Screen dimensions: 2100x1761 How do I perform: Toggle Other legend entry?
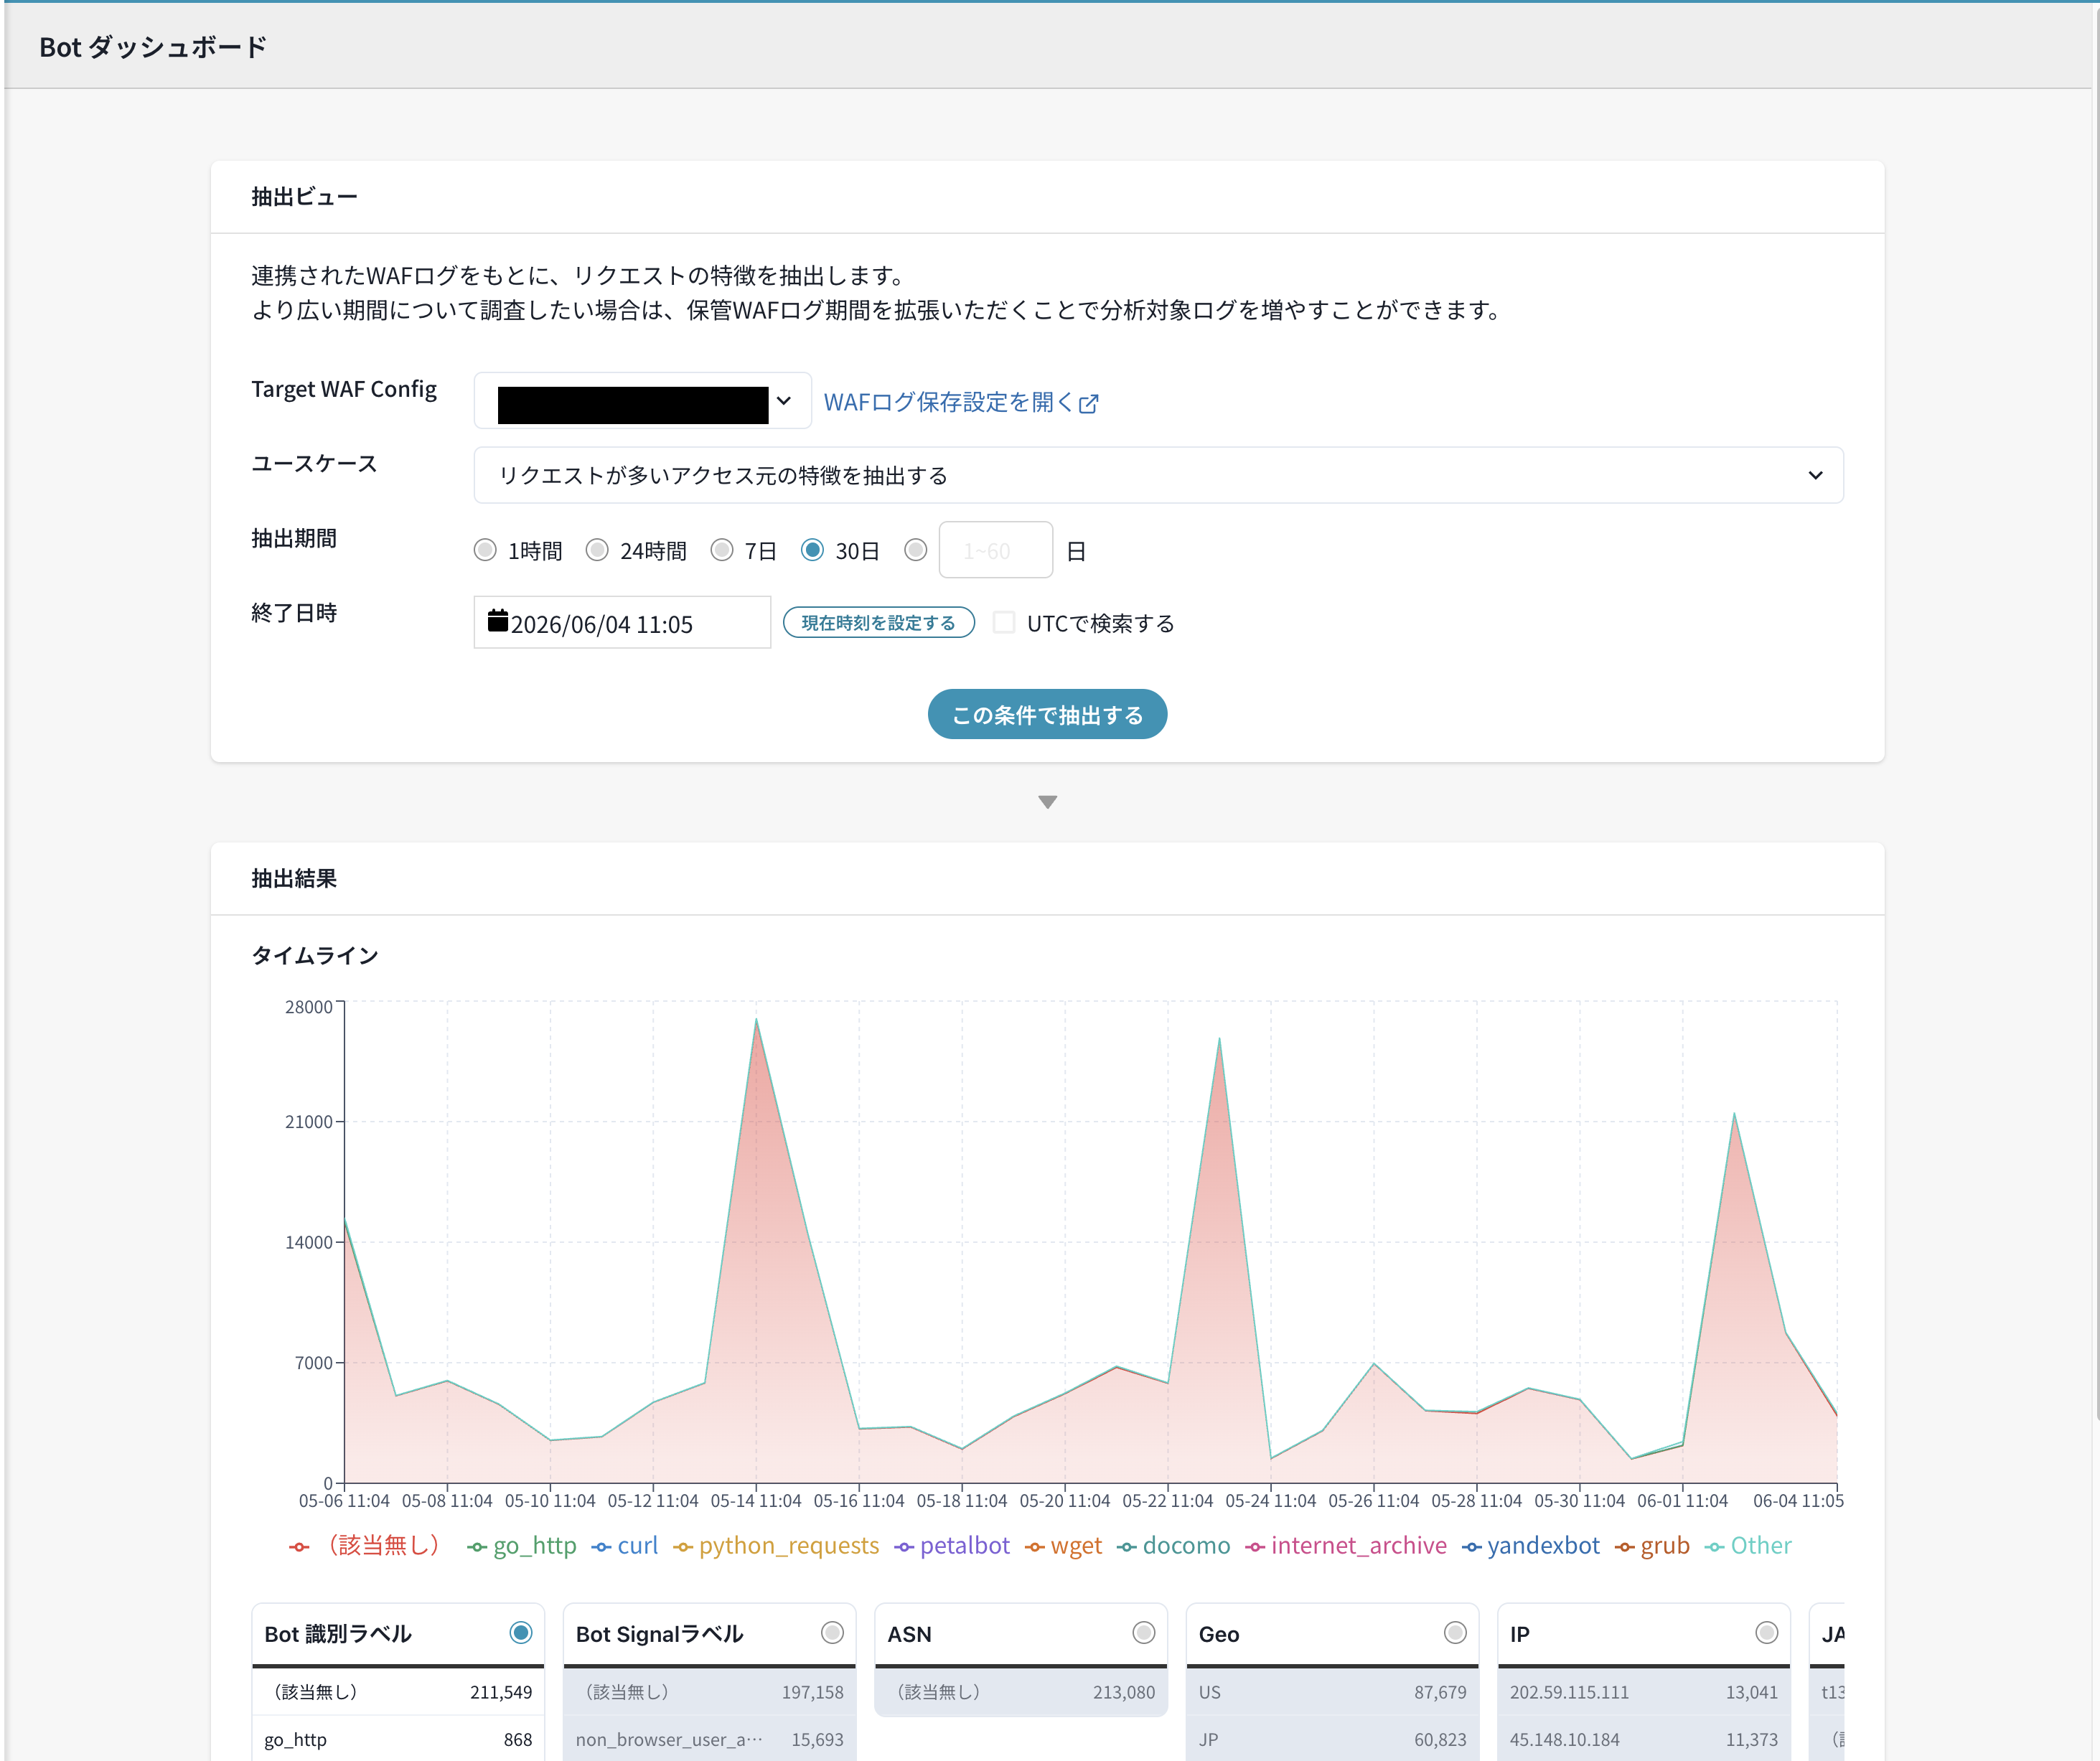pyautogui.click(x=1748, y=1546)
